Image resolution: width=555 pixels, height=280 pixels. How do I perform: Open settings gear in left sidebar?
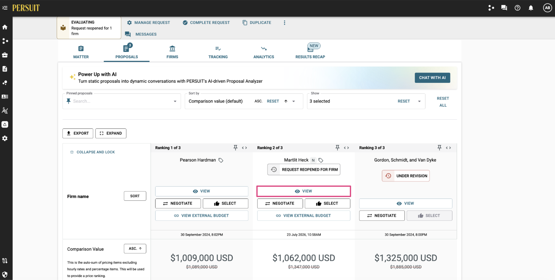click(5, 138)
